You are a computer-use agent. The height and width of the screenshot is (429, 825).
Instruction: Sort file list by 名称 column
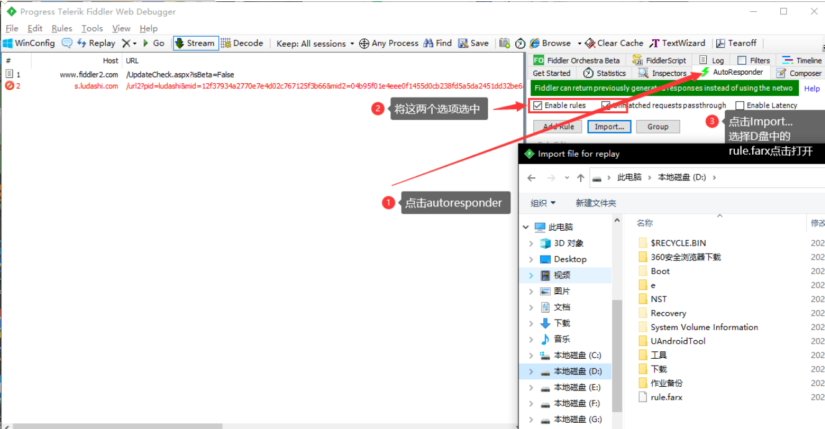coord(645,223)
